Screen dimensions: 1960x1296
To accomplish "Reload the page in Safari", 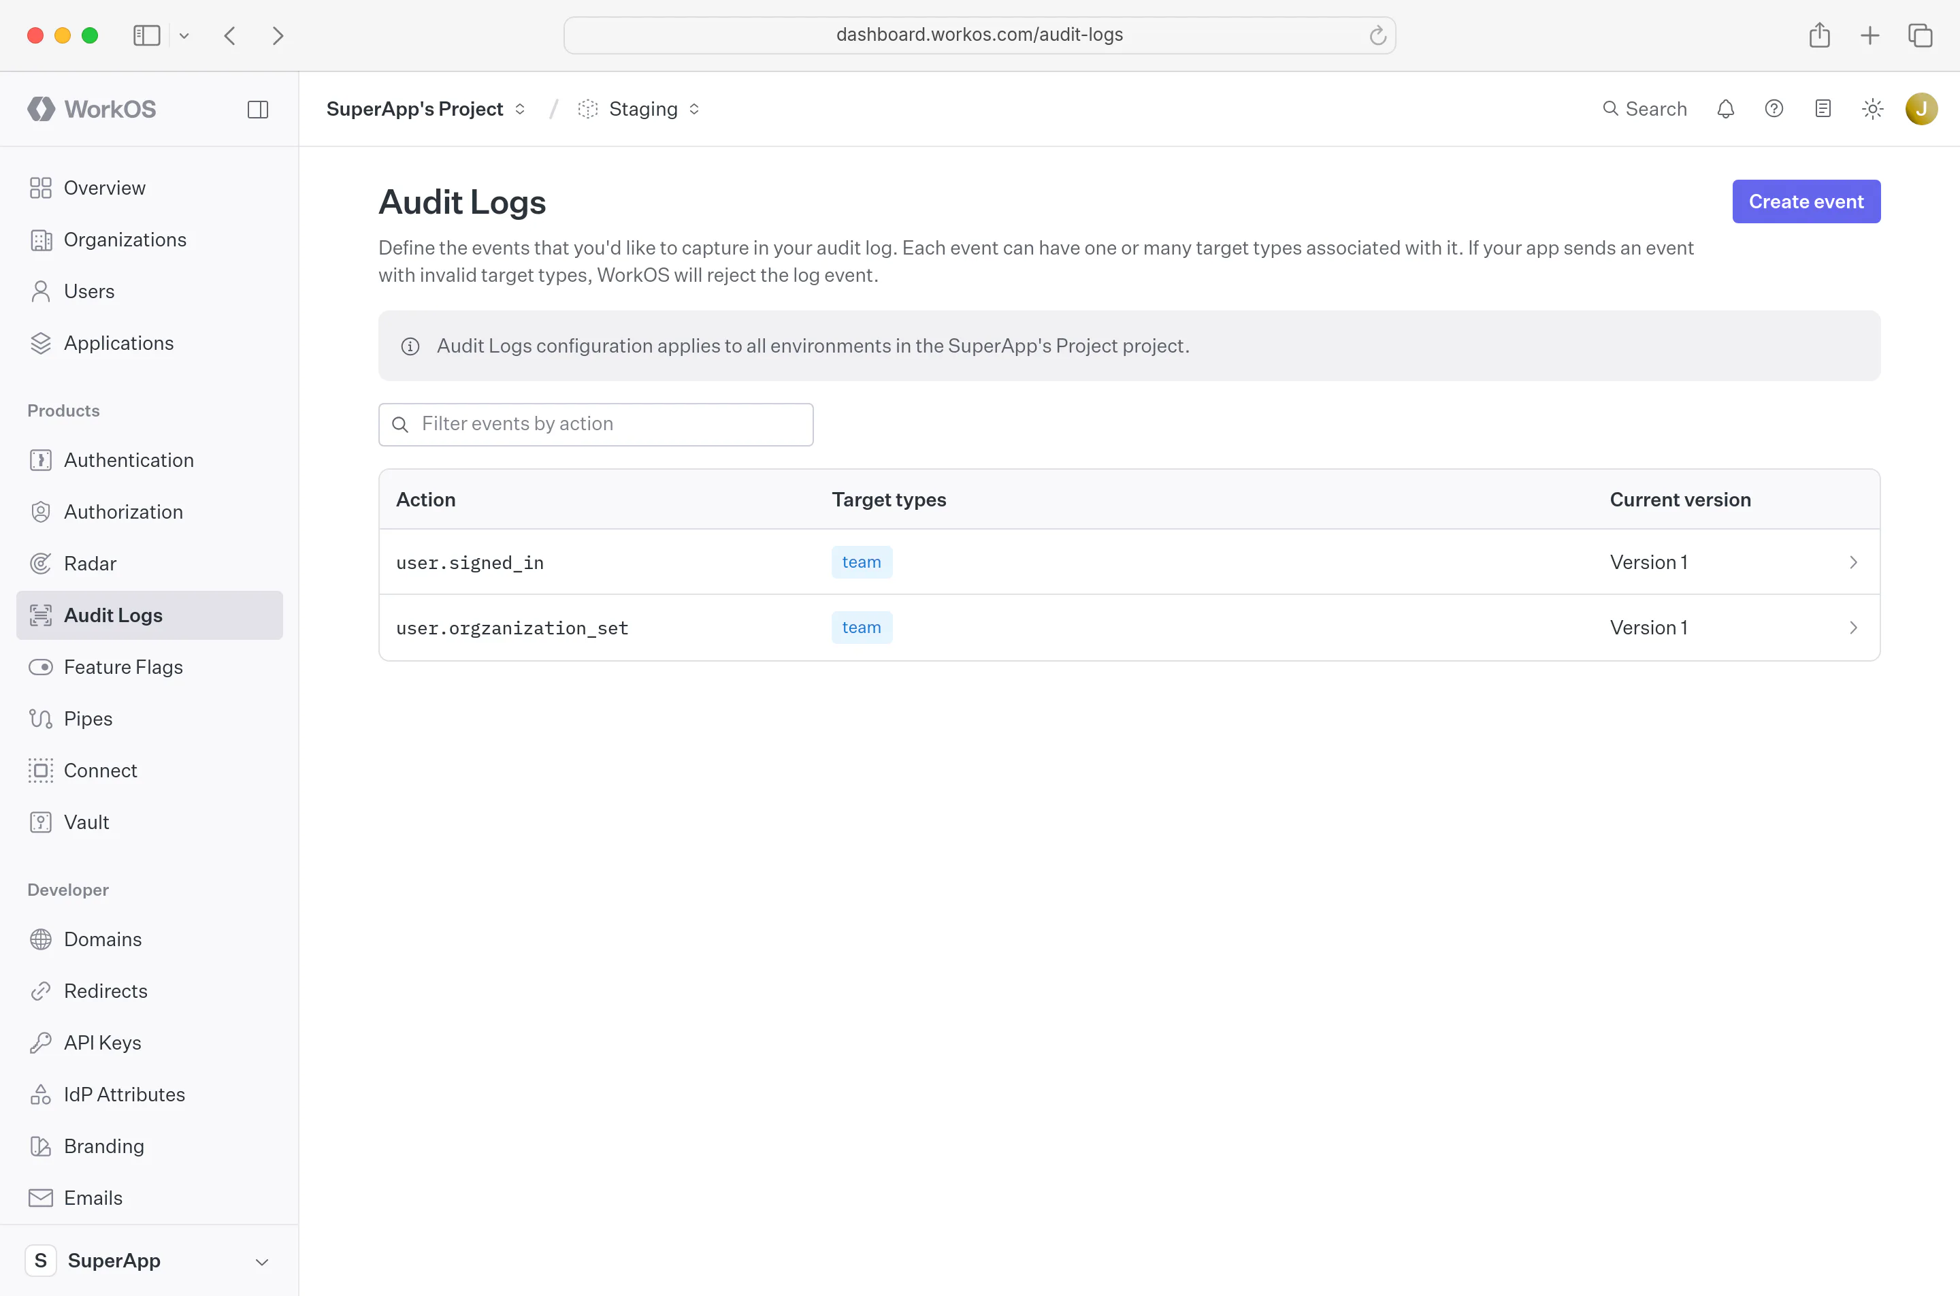I will (x=1377, y=35).
